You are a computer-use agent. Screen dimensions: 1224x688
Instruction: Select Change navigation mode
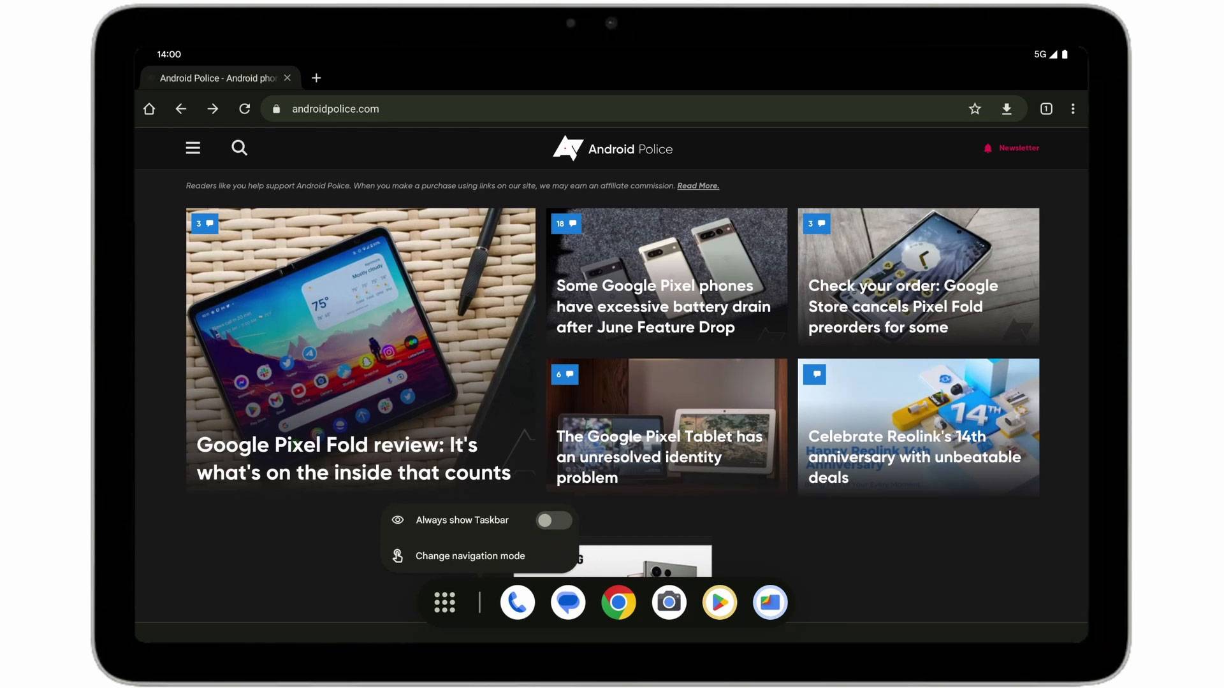tap(479, 556)
